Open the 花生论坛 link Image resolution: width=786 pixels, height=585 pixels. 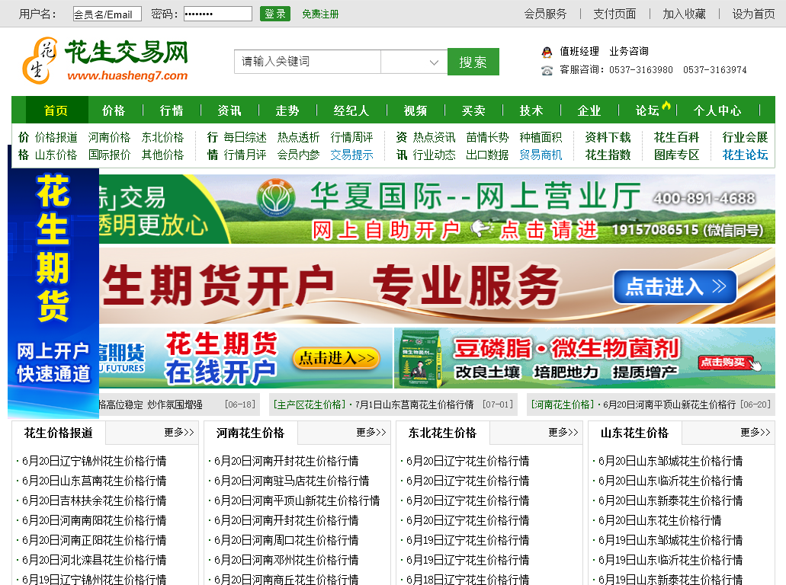pos(745,155)
